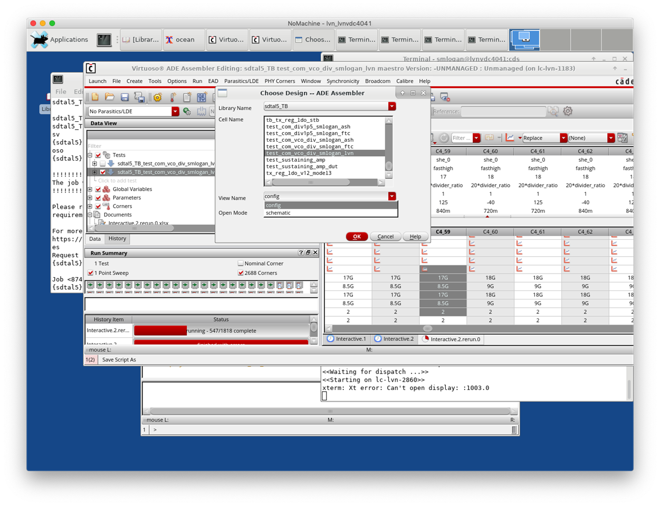Open the Library Name dropdown
Screen dimensions: 660x506
tap(392, 106)
